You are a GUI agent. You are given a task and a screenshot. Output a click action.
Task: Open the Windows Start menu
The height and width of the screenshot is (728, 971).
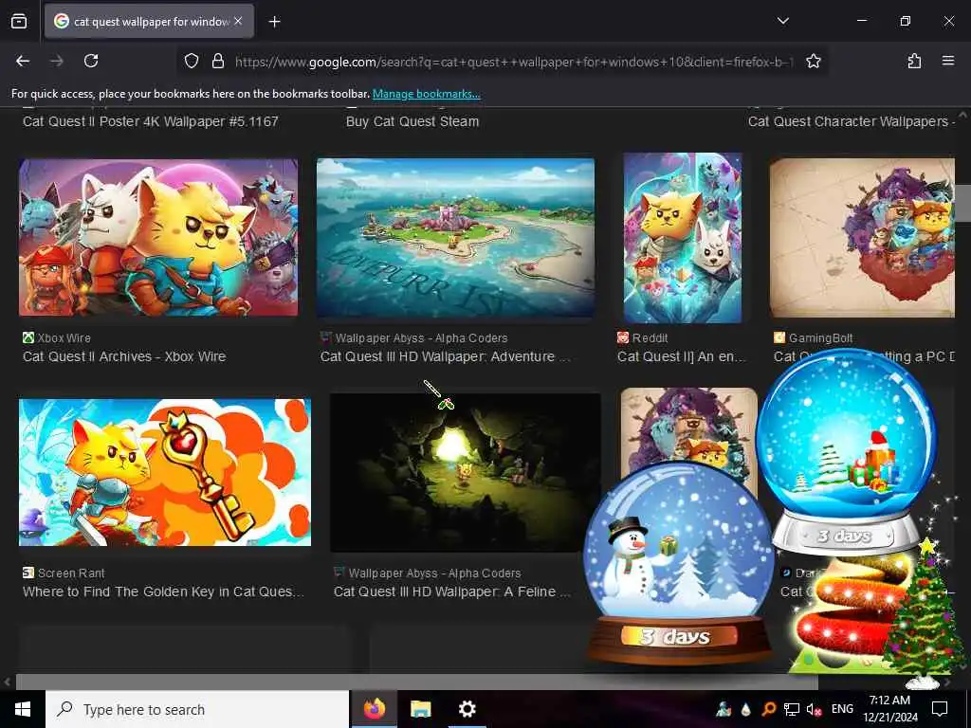click(23, 709)
